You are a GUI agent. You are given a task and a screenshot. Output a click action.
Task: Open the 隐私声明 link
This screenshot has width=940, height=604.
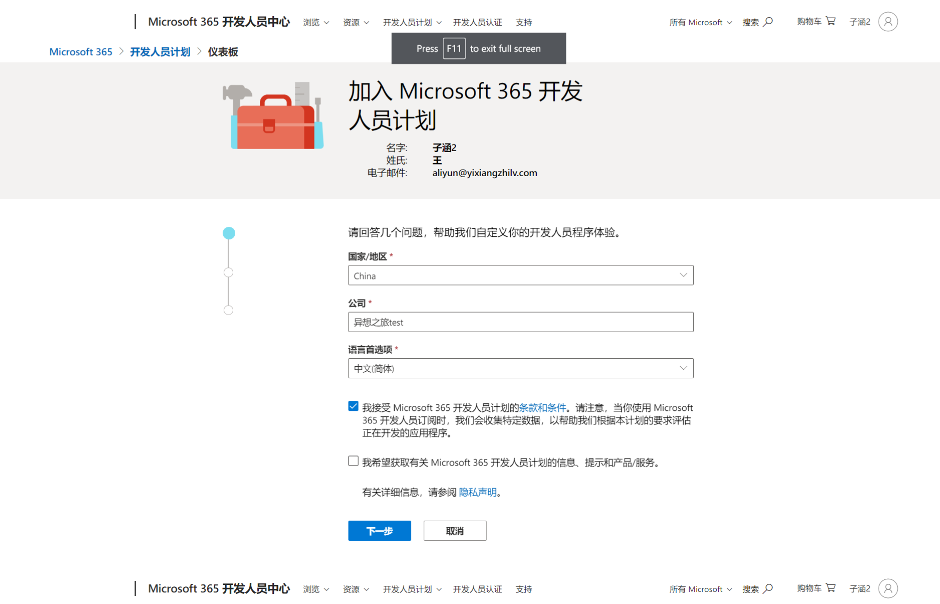pyautogui.click(x=478, y=492)
